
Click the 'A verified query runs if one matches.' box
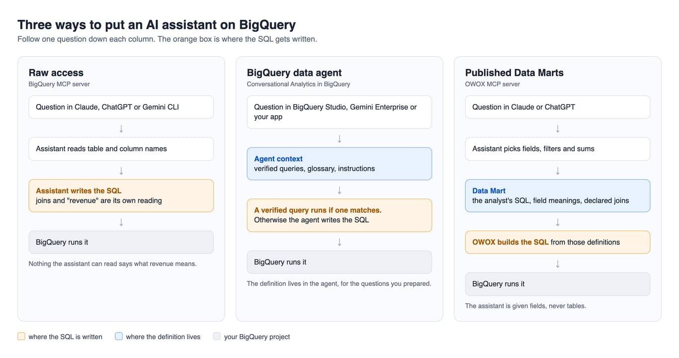click(x=339, y=215)
